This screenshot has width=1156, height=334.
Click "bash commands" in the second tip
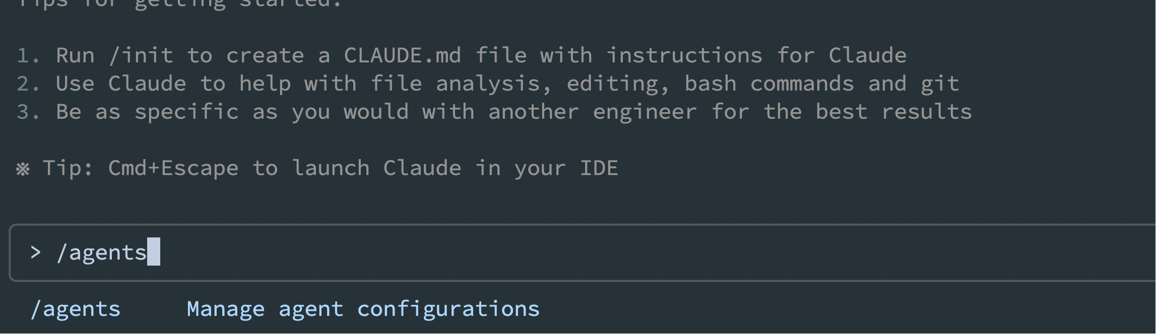tap(769, 83)
